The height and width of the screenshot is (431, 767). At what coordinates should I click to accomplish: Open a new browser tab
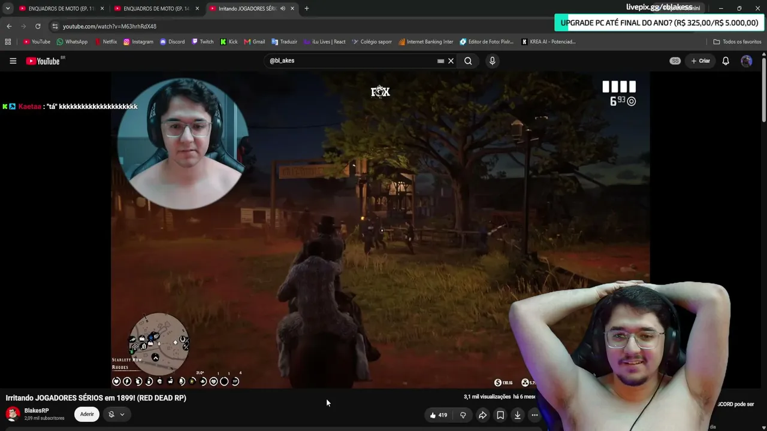307,8
